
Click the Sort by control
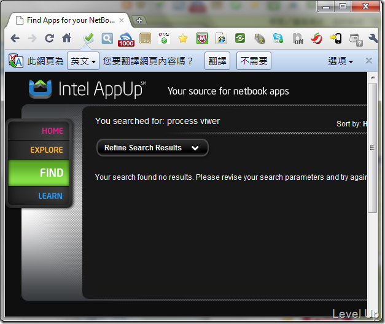352,124
